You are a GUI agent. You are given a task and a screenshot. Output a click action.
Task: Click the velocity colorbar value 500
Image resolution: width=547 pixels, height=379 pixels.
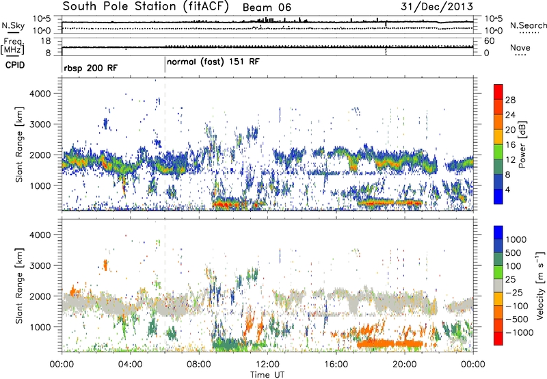tap(513, 252)
